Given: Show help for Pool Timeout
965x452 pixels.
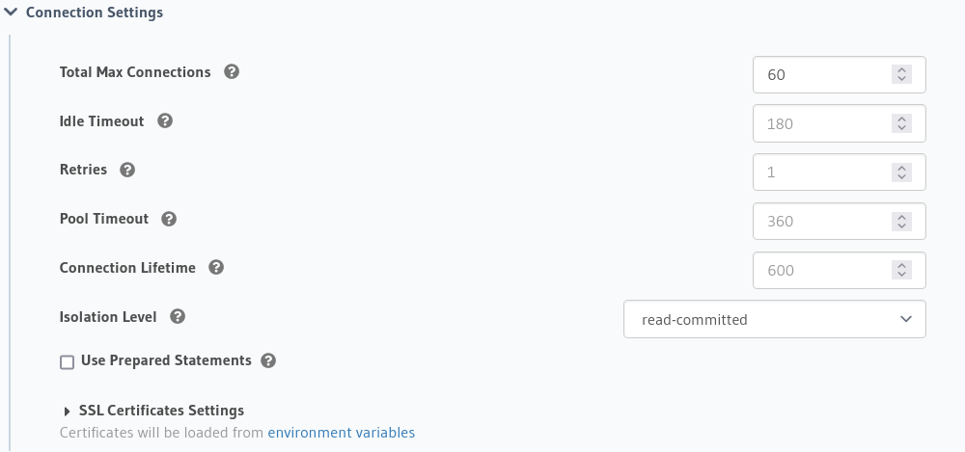Looking at the screenshot, I should (x=169, y=219).
